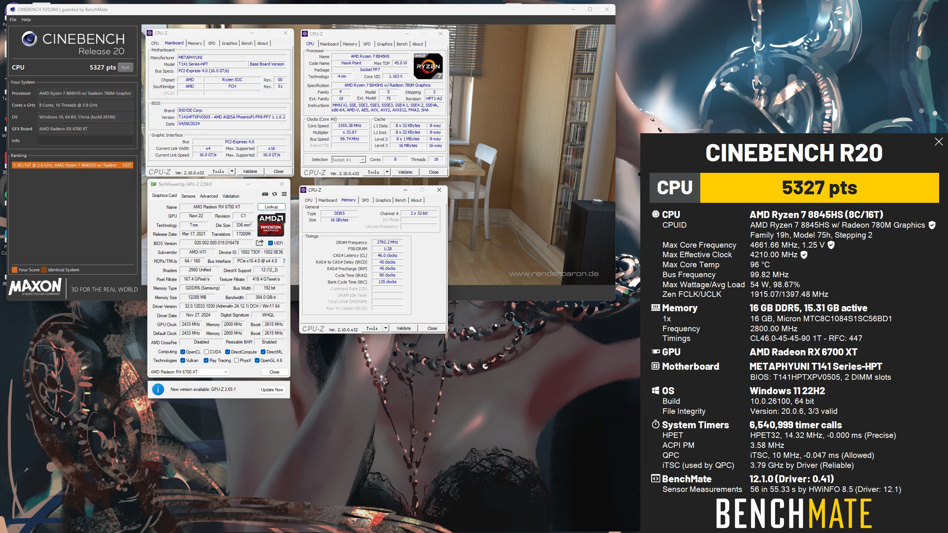Open Tools dropdown arrow in CPU-Z Memory window

tap(385, 328)
